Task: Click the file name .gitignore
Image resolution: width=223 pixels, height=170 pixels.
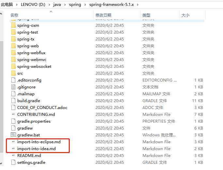Action: coord(26,87)
